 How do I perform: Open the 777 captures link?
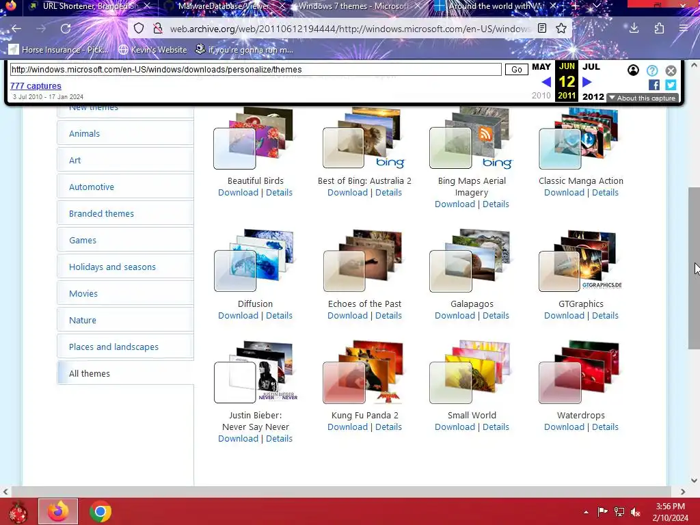36,85
